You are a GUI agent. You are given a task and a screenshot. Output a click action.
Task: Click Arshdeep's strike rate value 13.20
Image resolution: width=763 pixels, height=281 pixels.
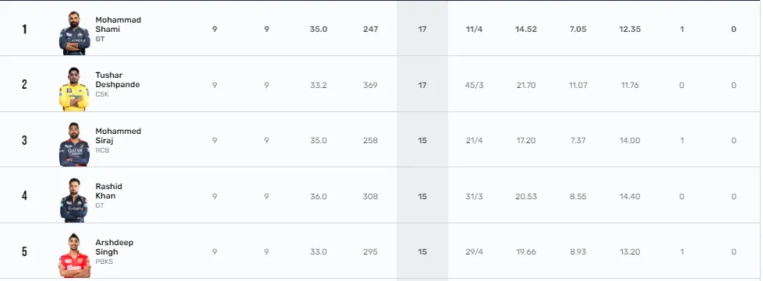click(631, 252)
